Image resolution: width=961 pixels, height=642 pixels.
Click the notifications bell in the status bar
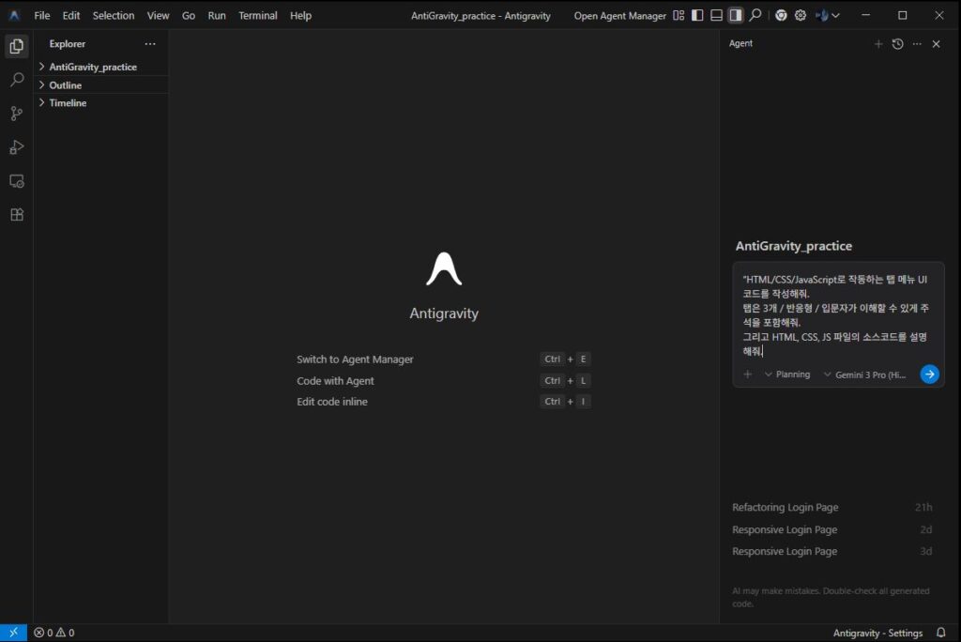pos(941,633)
